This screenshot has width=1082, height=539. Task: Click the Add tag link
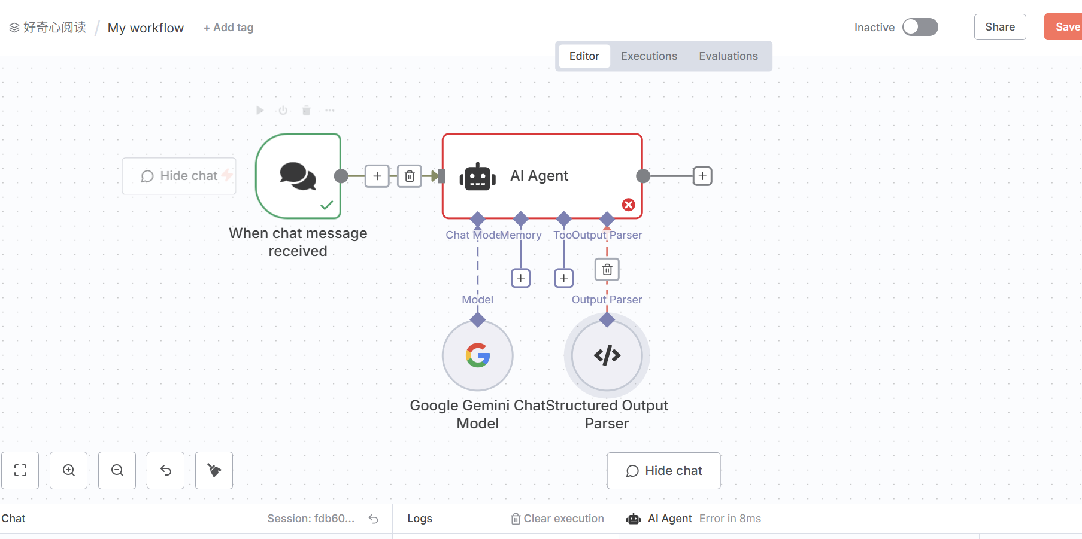pyautogui.click(x=229, y=28)
